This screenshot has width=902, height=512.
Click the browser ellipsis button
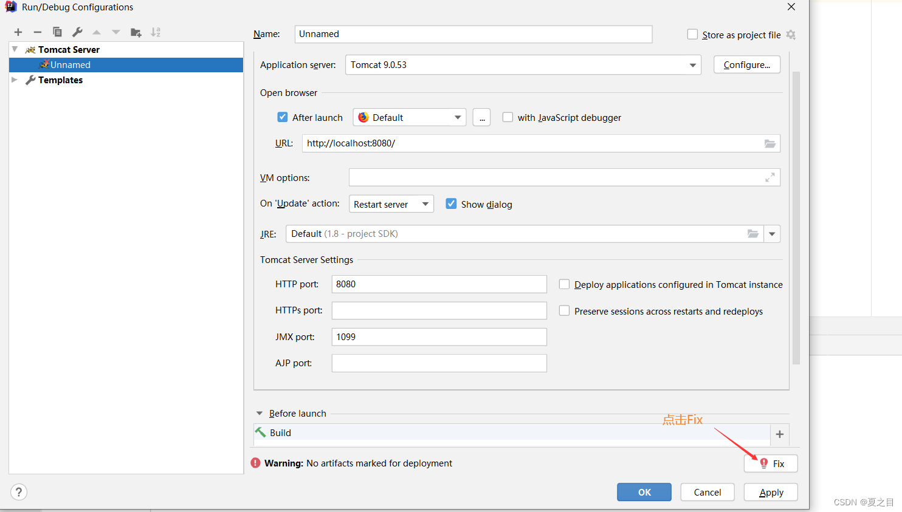click(x=482, y=118)
